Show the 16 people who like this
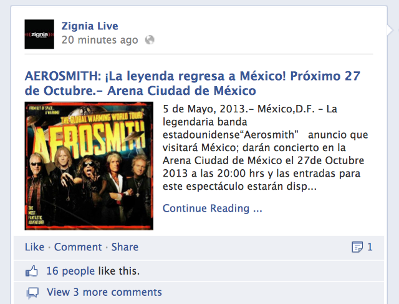399x304 pixels. point(93,271)
